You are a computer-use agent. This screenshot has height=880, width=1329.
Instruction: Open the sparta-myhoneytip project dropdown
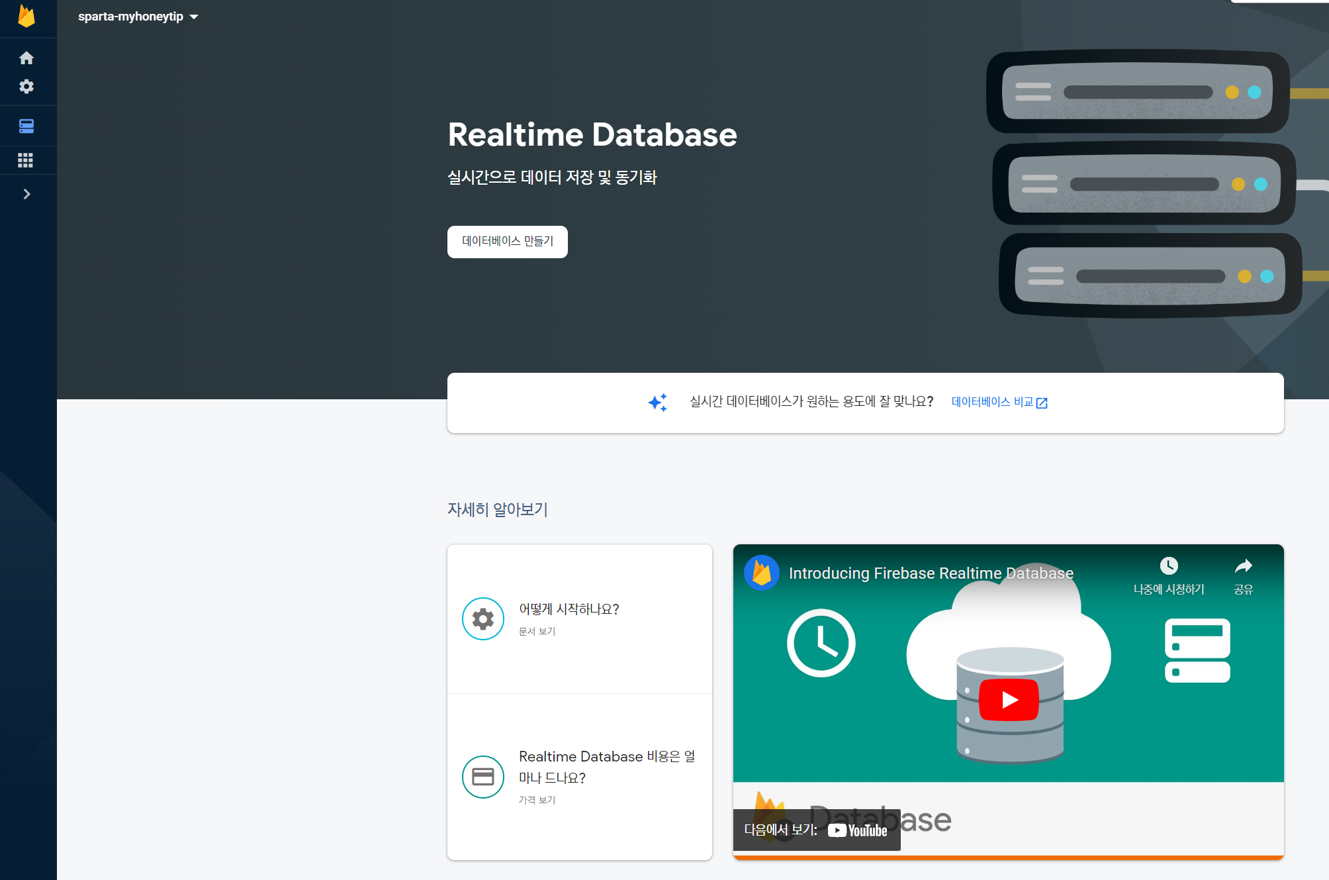138,17
